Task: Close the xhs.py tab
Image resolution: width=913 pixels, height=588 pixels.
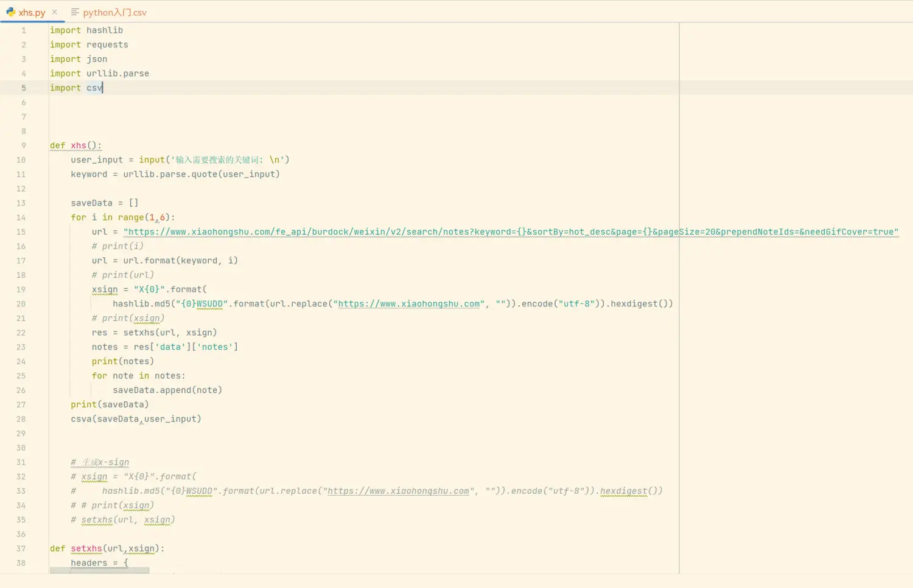Action: click(x=55, y=12)
